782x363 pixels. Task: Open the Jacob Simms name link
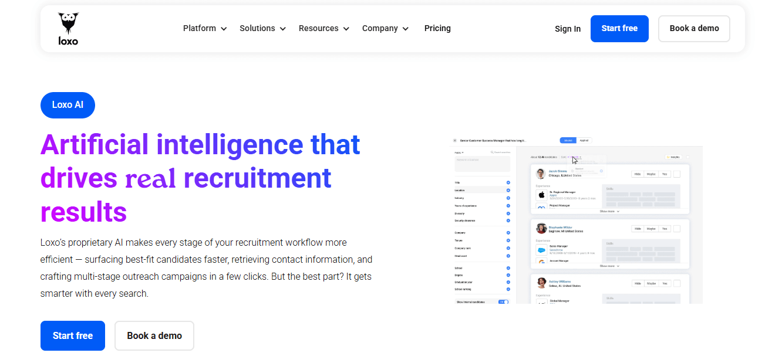point(558,171)
